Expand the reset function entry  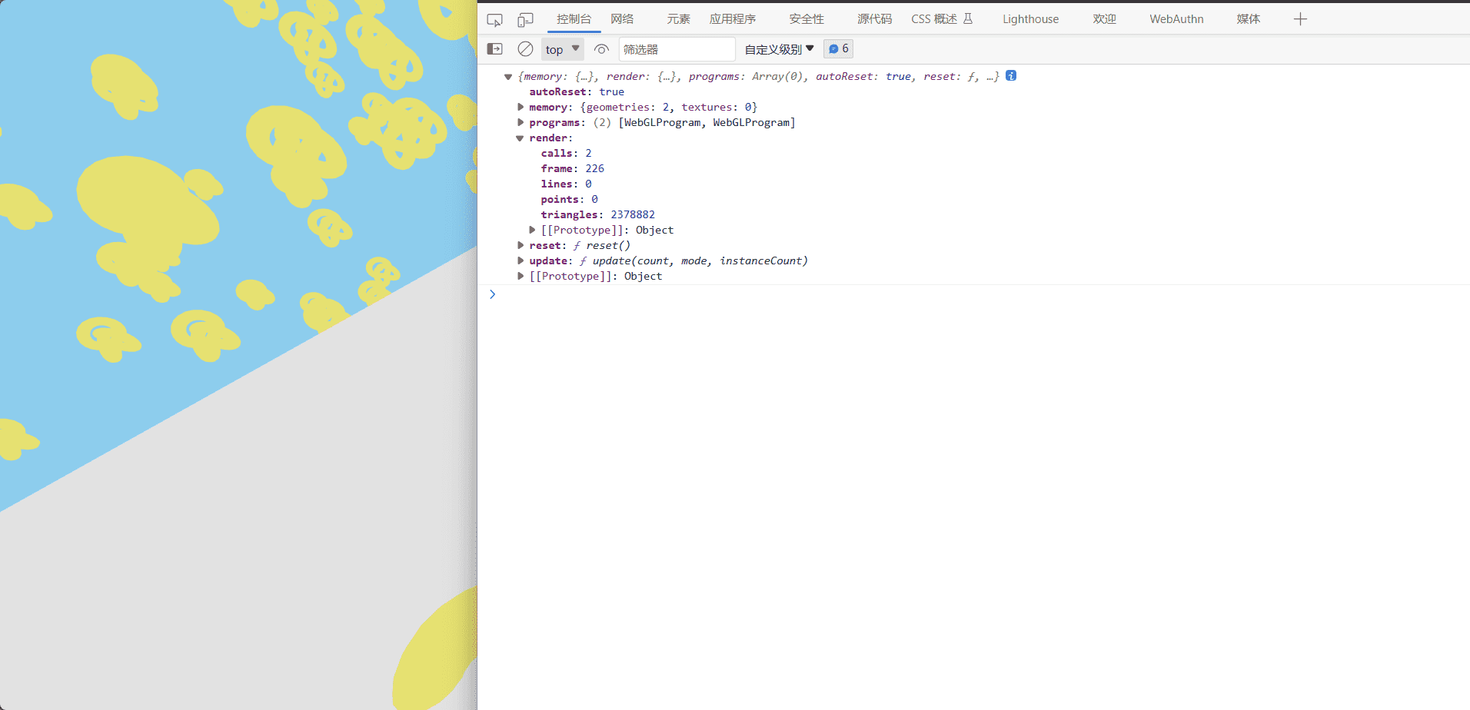[x=520, y=245]
